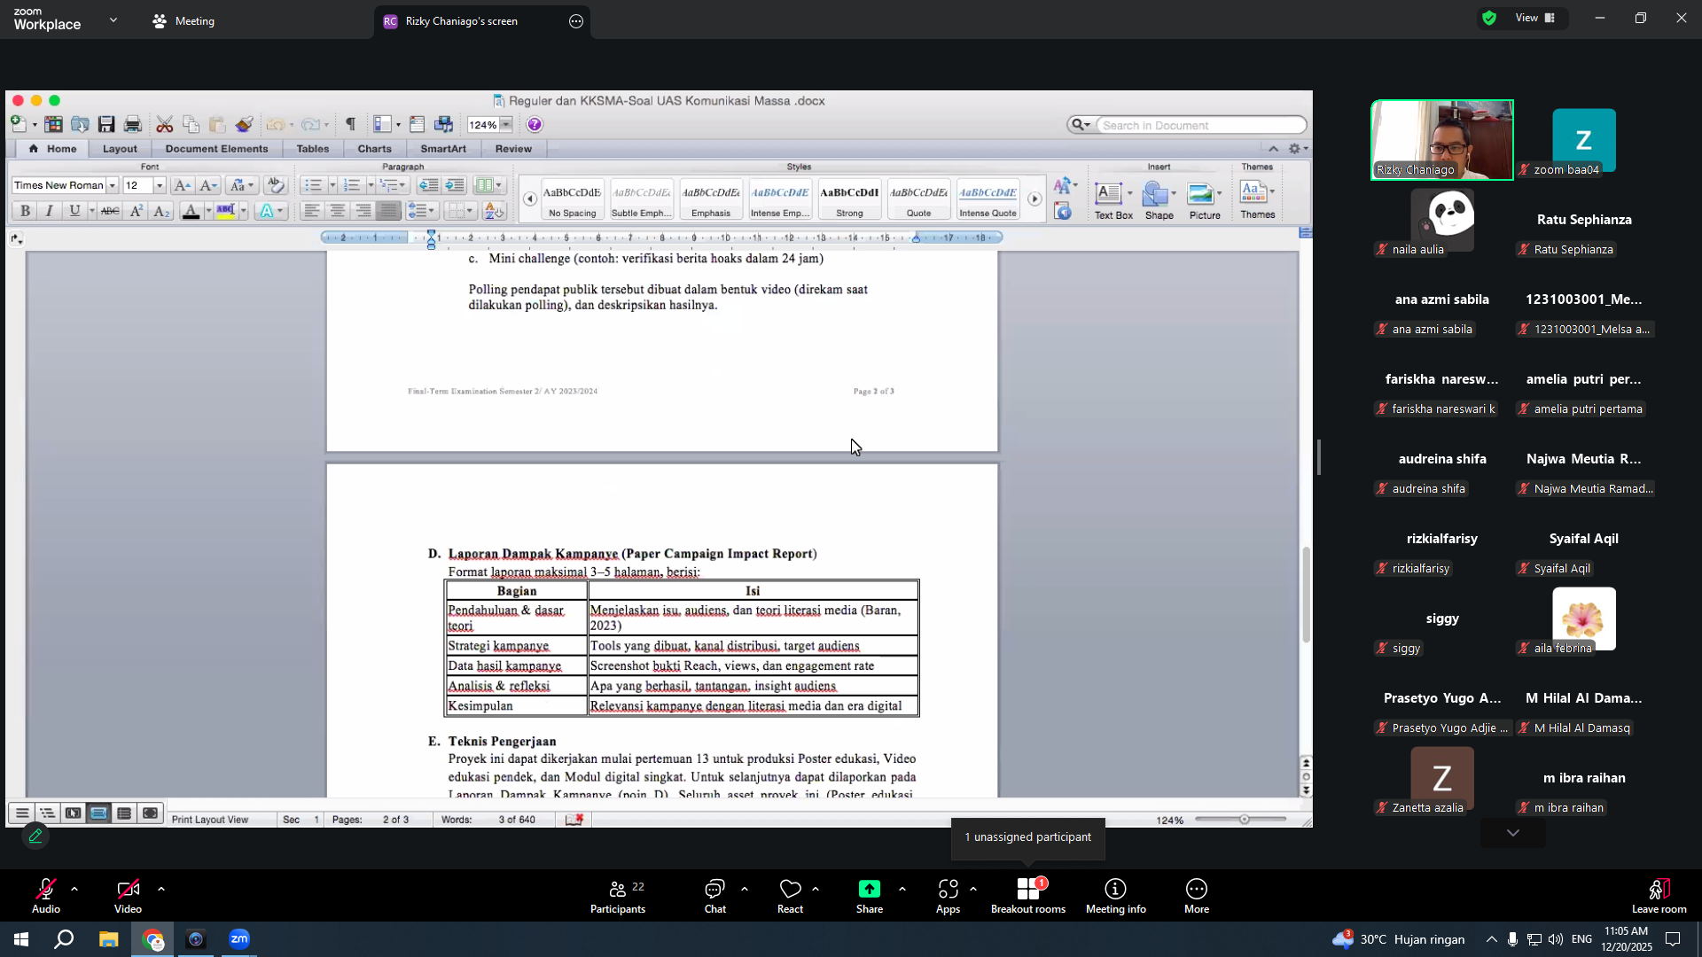Click the document vertical scrollbar
Viewport: 1702px width, 957px height.
point(1306,595)
